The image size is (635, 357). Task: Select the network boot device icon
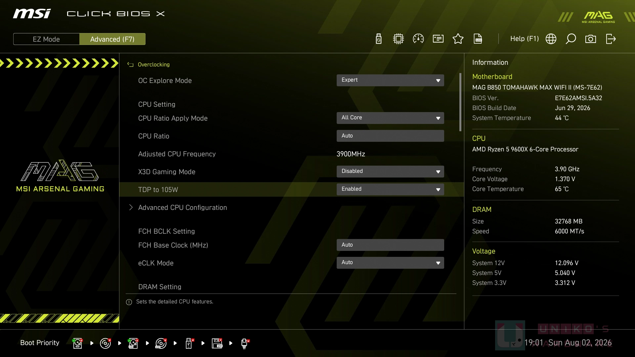coord(245,344)
